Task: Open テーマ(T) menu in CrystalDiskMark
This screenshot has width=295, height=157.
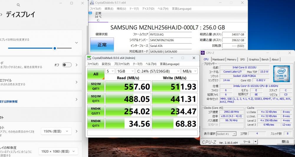Action: click(137, 64)
